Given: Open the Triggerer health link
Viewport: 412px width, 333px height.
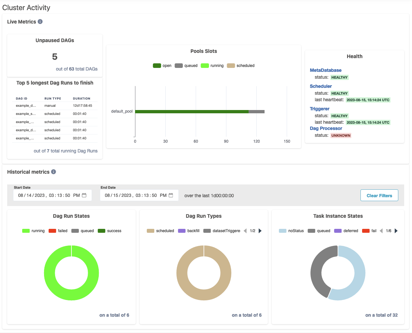Looking at the screenshot, I should 319,109.
